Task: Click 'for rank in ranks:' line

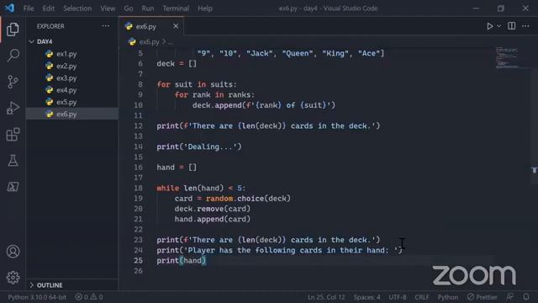Action: [215, 95]
